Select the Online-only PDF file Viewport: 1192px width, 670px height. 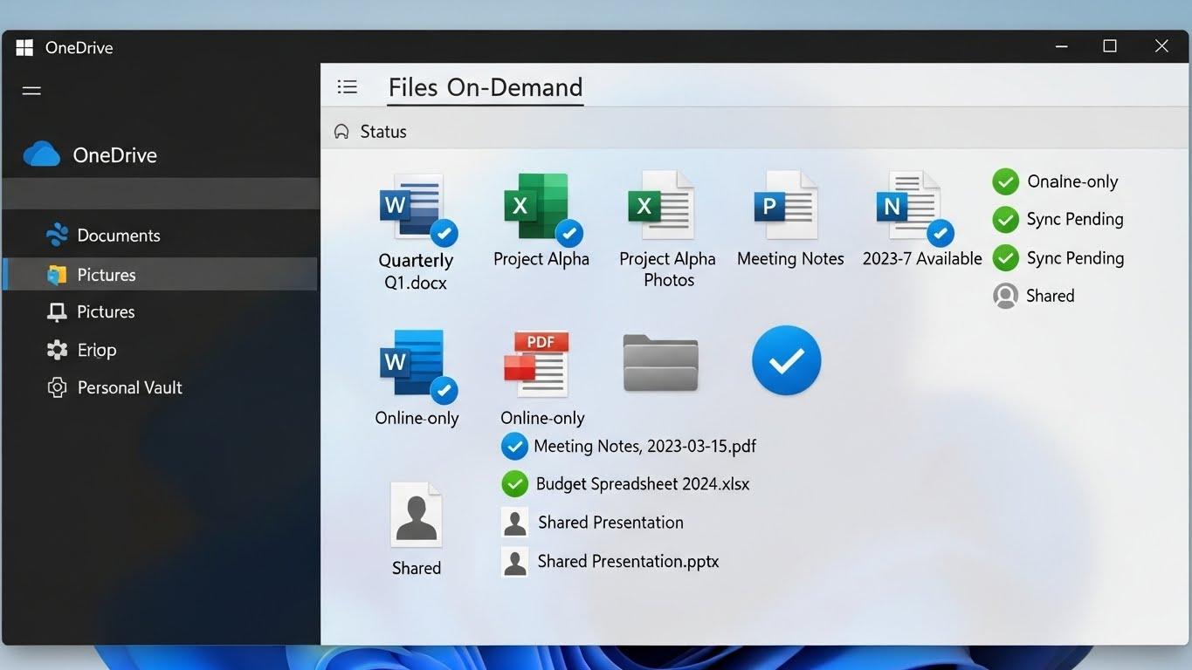tap(538, 362)
